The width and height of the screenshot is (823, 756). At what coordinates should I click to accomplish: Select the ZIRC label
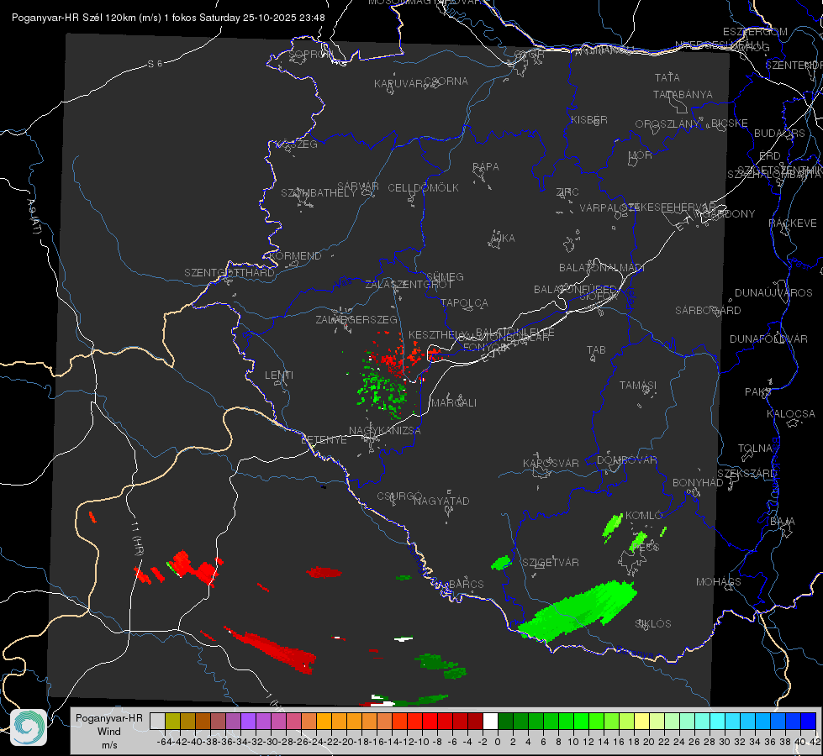pyautogui.click(x=567, y=192)
